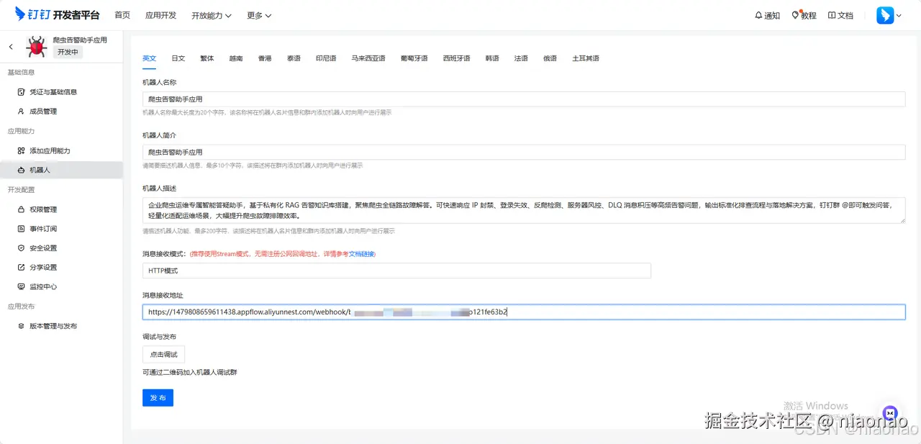The height and width of the screenshot is (444, 921).
Task: Switch to the 日文 language tab
Action: [178, 58]
